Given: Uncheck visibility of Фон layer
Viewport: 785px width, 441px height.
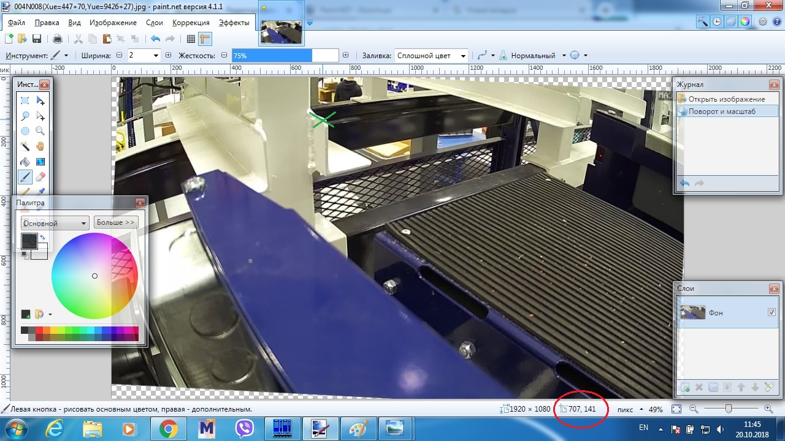Looking at the screenshot, I should pos(772,312).
